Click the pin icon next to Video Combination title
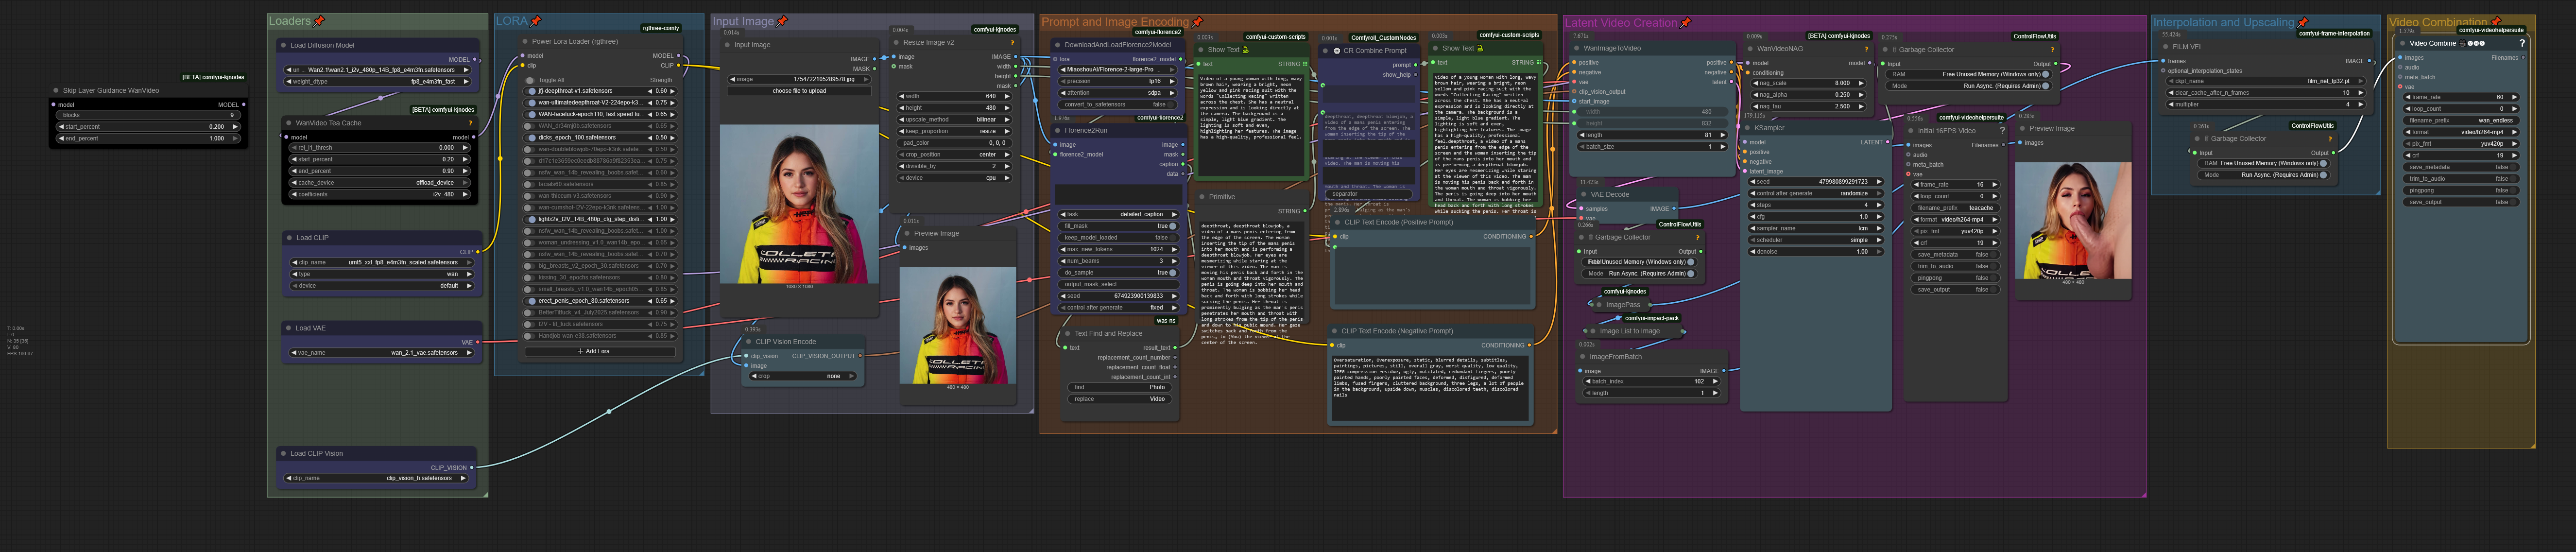 click(2496, 22)
